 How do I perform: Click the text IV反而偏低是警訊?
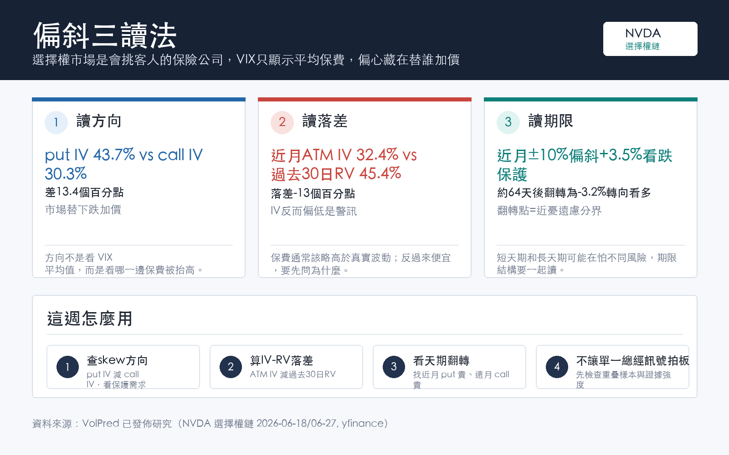[314, 211]
